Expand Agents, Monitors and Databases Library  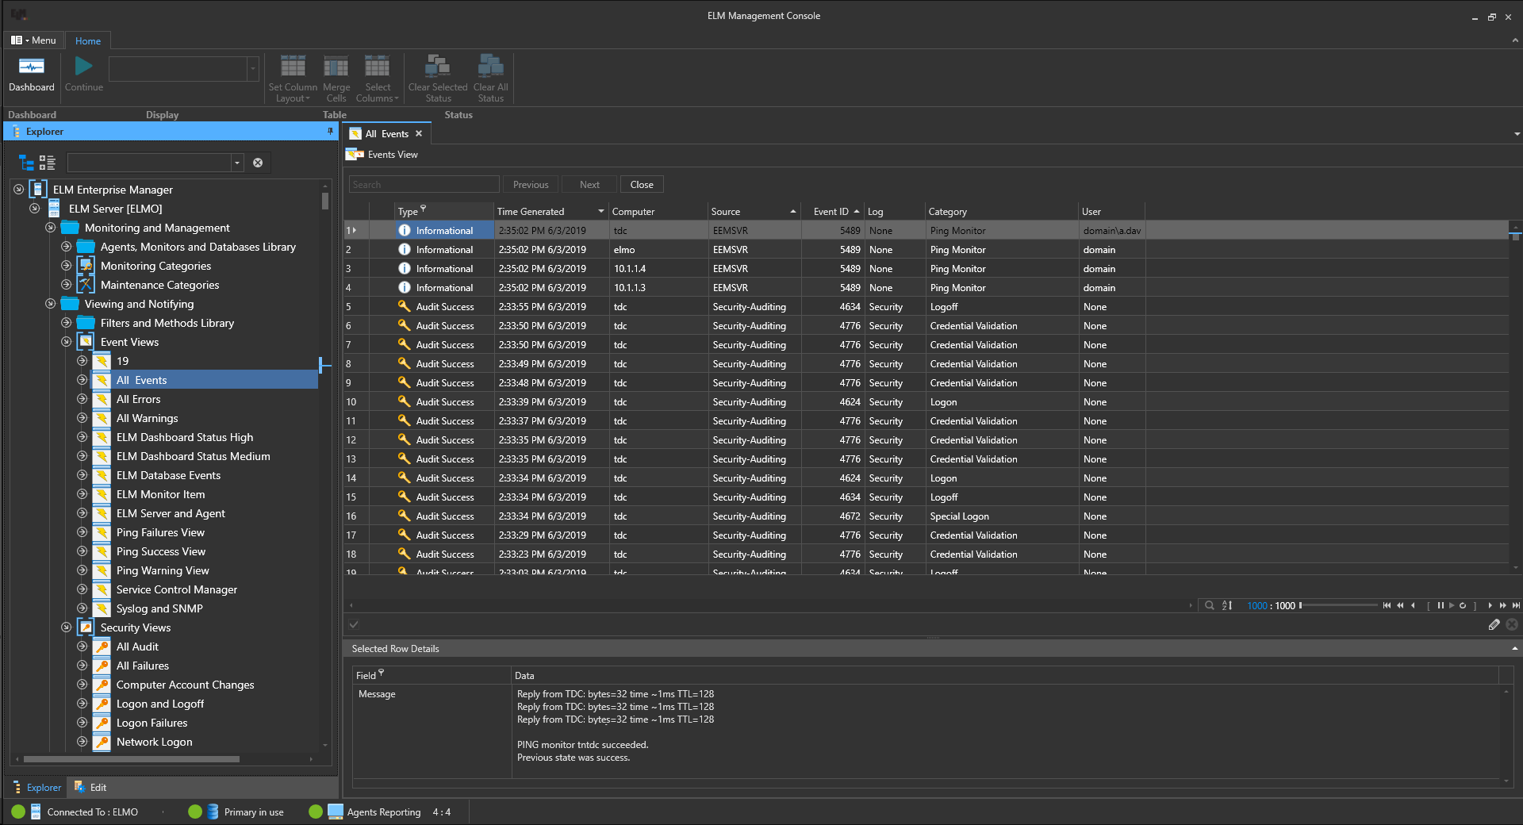pos(66,247)
